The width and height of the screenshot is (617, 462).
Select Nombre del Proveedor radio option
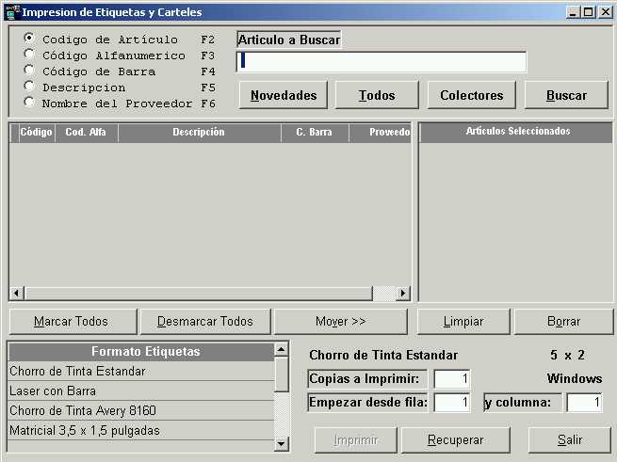29,103
